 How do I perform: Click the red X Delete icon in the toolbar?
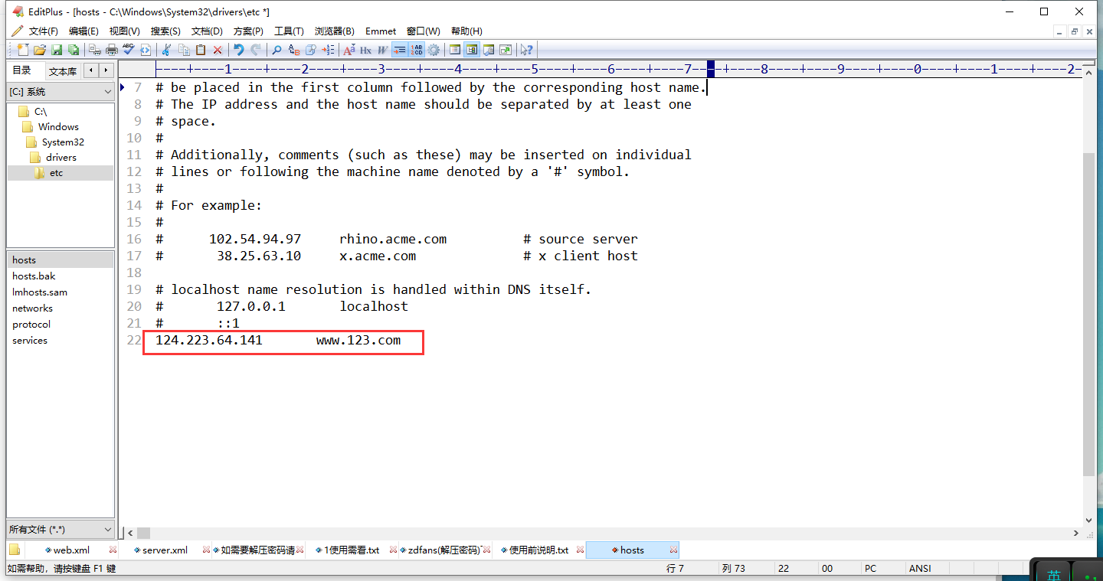[218, 50]
